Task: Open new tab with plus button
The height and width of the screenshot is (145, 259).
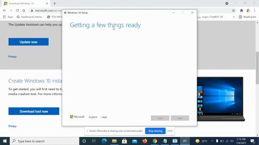Action: (55, 3)
